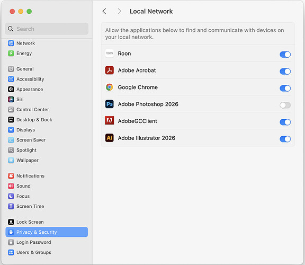Click the Focus moon icon
Viewport: 305px width, 265px height.
click(x=11, y=196)
